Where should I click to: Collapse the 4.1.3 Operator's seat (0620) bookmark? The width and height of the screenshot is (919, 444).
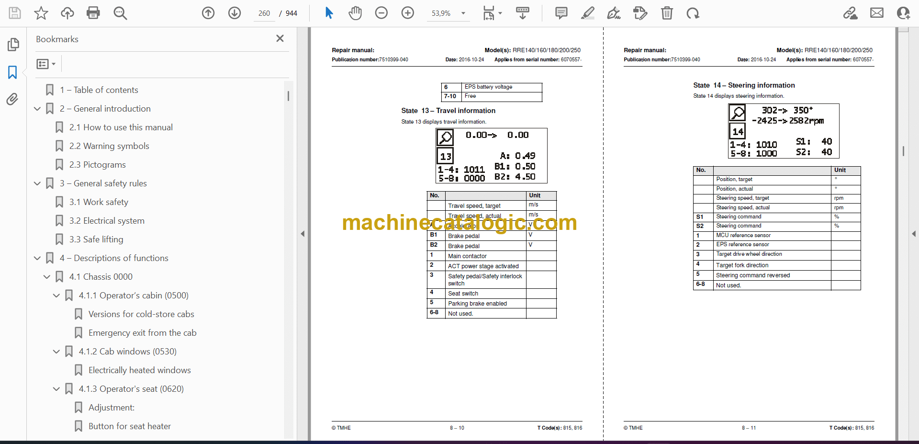coord(56,389)
